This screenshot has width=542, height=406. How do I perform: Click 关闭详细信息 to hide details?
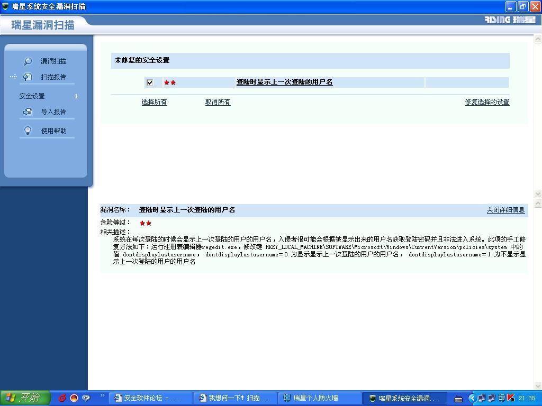(505, 210)
